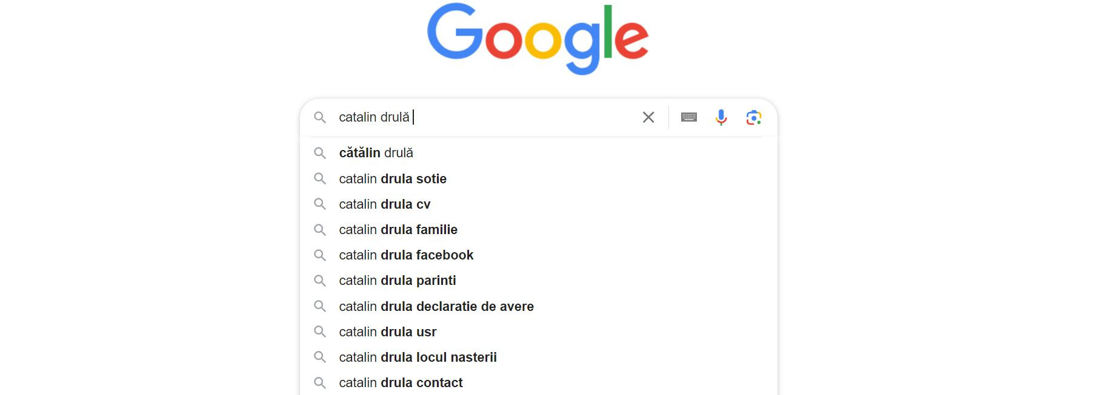Click the search icon next to 'catalin drula contact'
This screenshot has width=1109, height=395.
(321, 382)
